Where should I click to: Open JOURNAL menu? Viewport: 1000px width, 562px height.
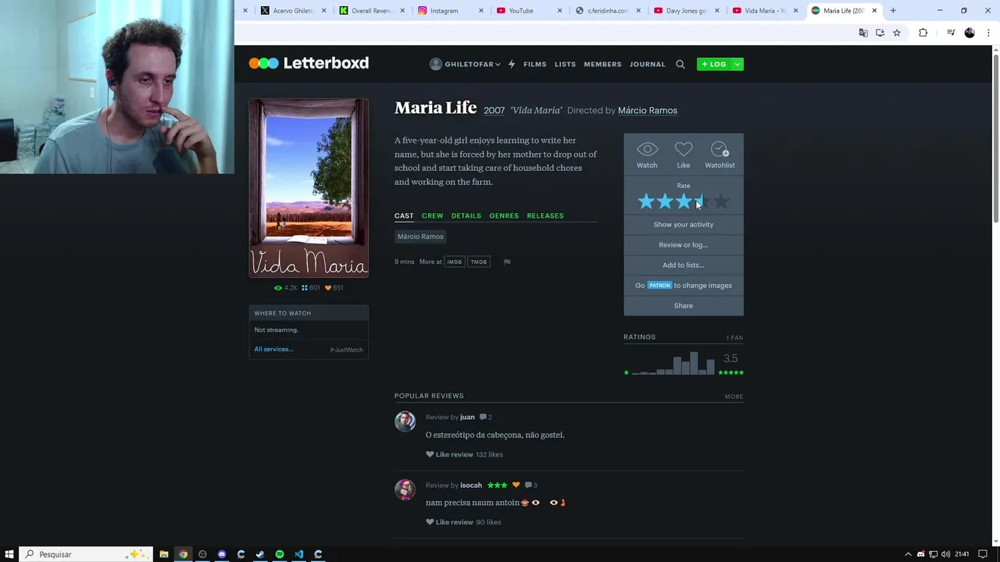648,64
